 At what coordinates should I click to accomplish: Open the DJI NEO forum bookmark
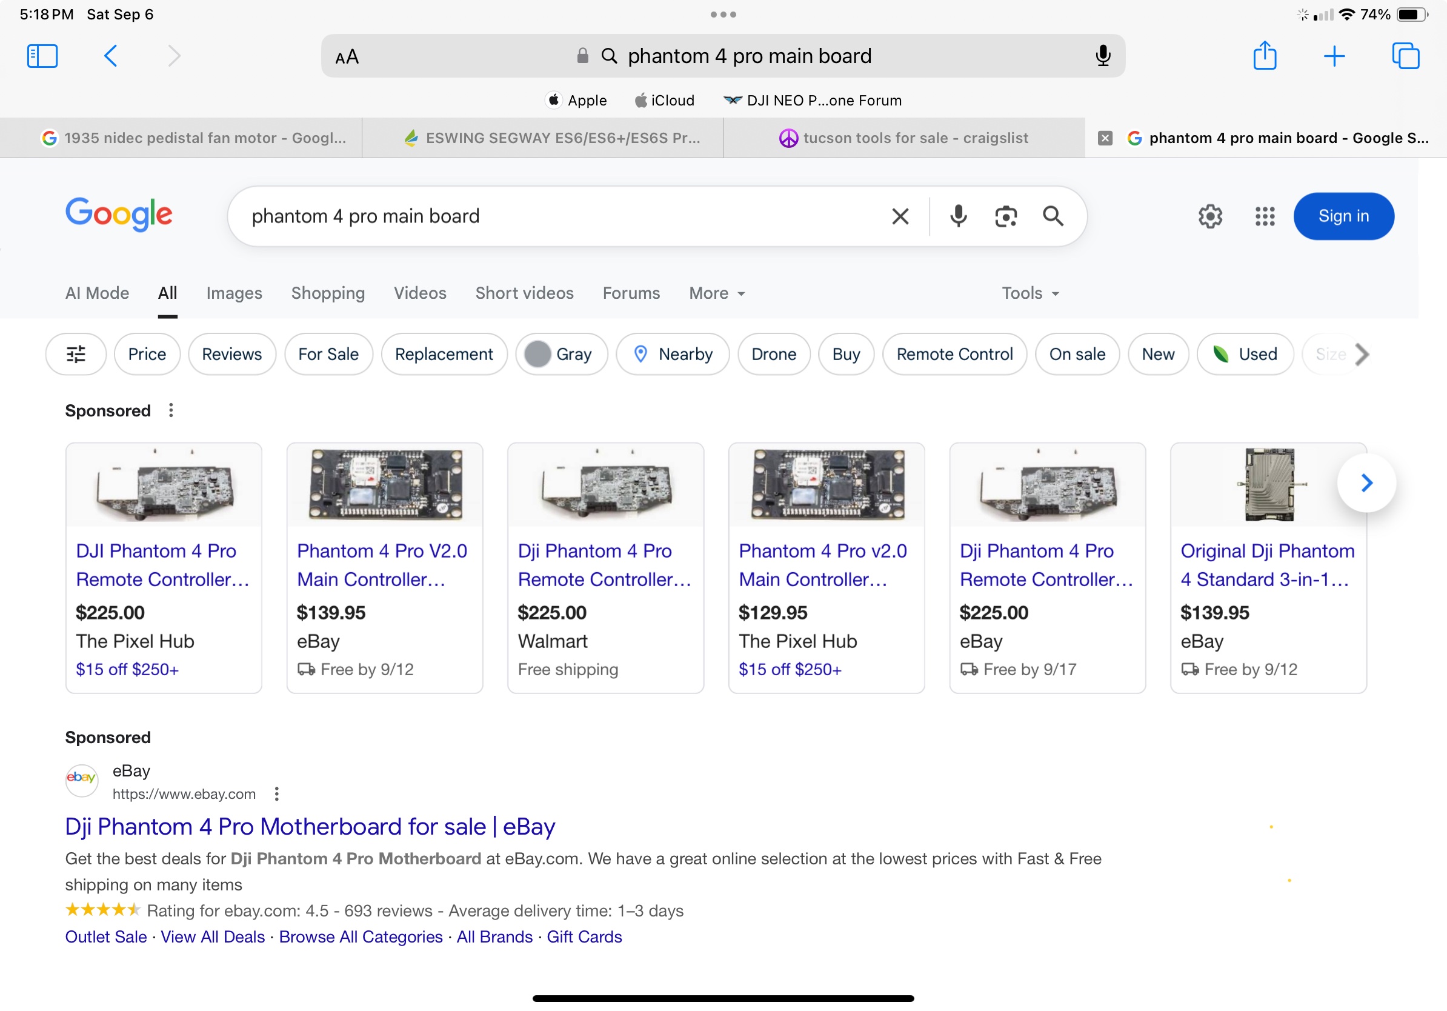click(813, 100)
